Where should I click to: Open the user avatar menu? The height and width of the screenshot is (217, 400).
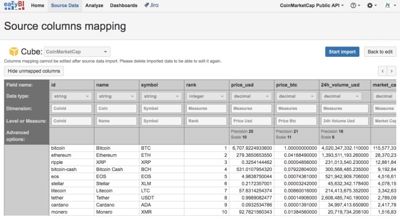389,5
